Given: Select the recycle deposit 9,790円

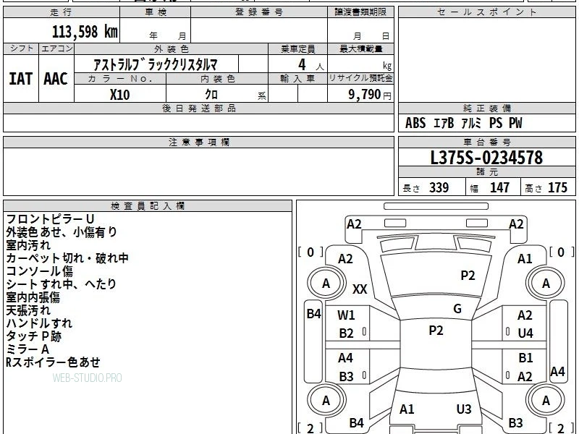Looking at the screenshot, I should pos(370,95).
